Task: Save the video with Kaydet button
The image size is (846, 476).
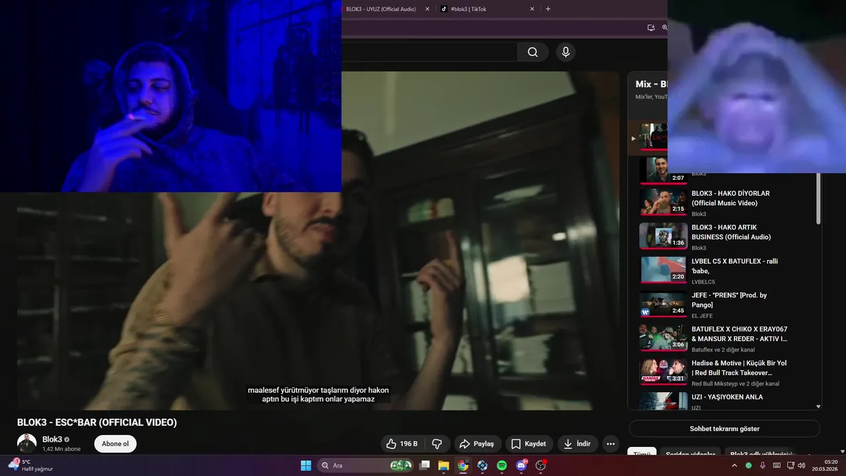Action: (529, 444)
